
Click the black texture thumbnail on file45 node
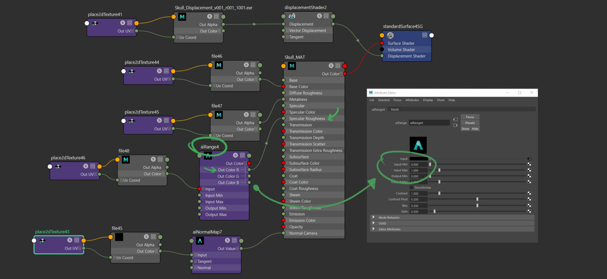pos(118,236)
